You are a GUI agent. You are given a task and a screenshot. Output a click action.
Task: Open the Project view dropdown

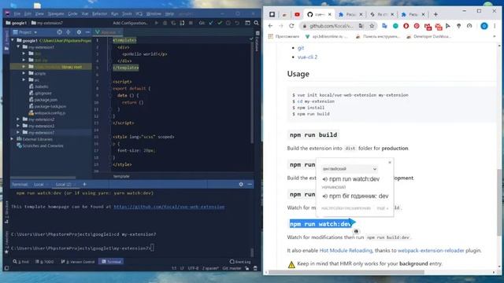tap(24, 32)
